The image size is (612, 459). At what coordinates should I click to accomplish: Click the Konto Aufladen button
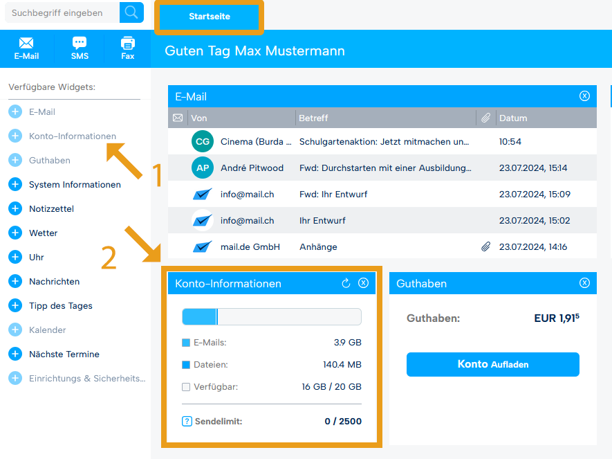[x=493, y=364]
